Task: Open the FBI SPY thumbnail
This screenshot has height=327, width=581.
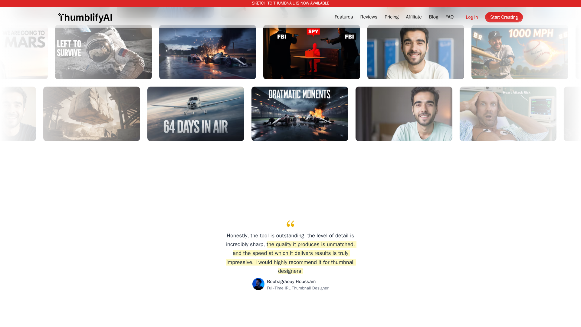Action: pyautogui.click(x=311, y=53)
